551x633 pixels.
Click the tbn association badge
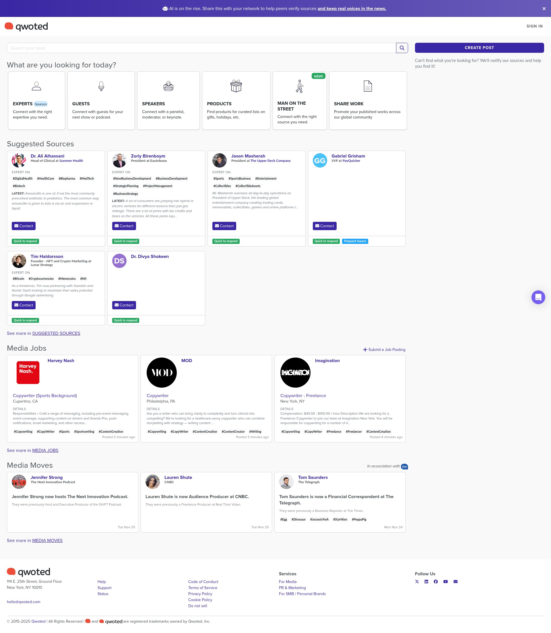coord(404,467)
